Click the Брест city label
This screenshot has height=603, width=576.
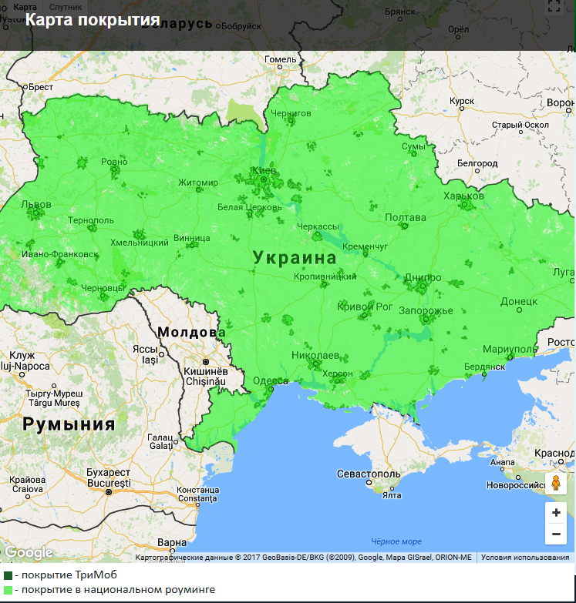[x=41, y=87]
